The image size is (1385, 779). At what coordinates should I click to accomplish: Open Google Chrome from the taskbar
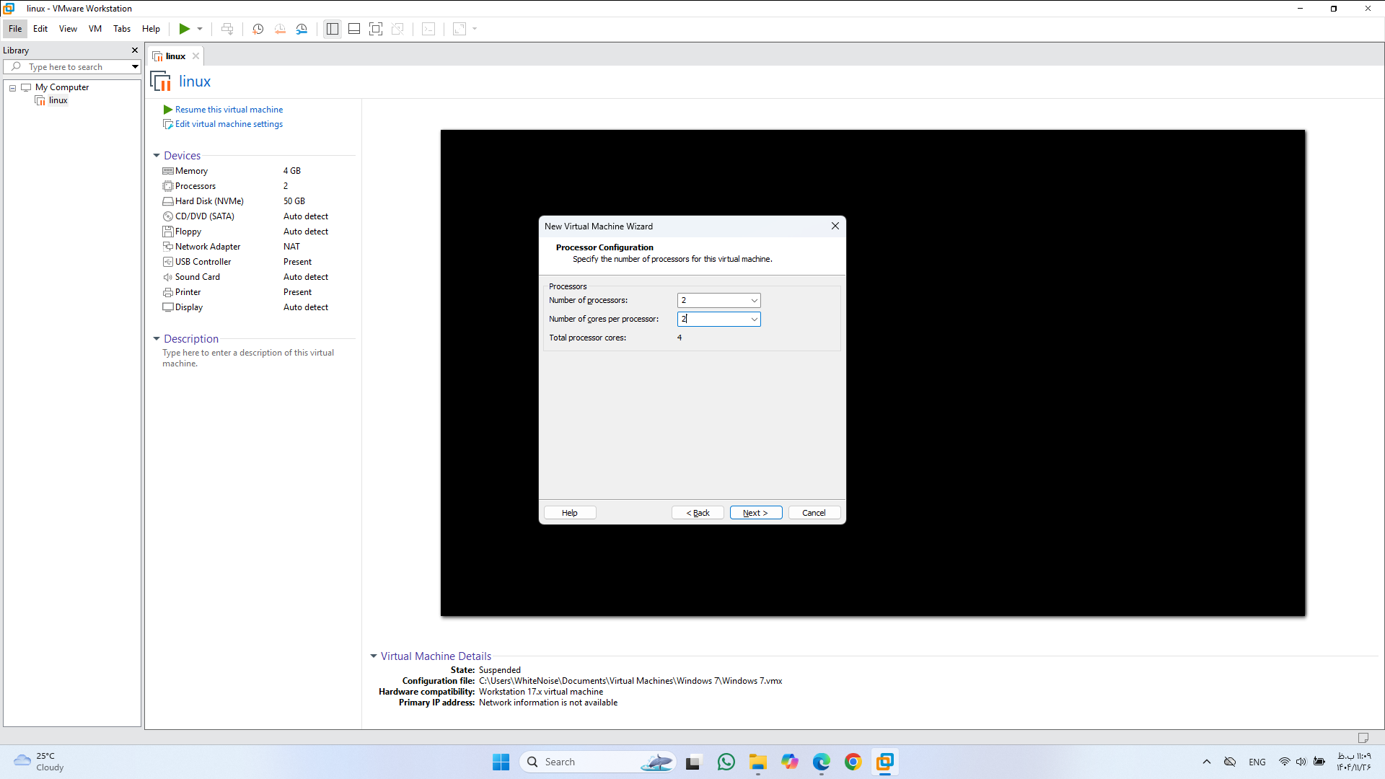[853, 762]
